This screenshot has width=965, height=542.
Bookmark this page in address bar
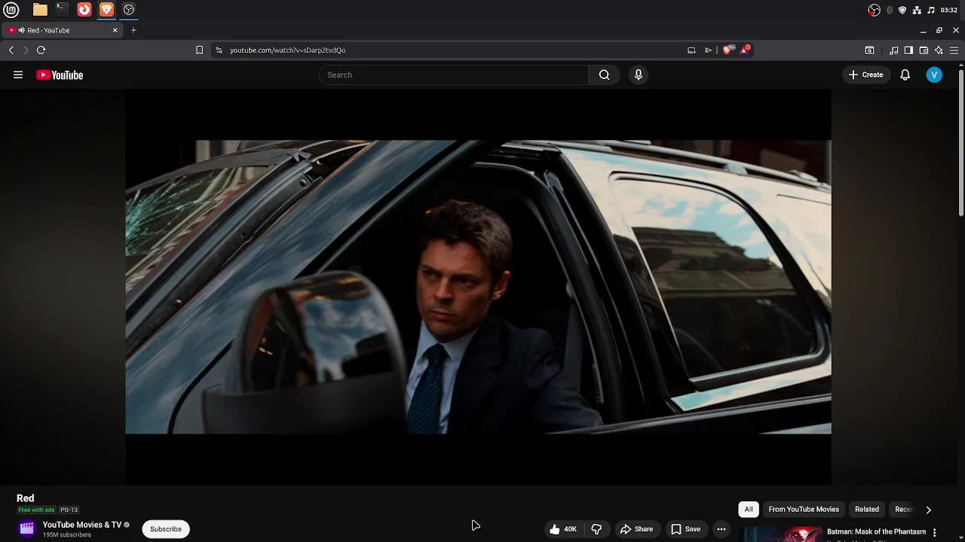199,50
